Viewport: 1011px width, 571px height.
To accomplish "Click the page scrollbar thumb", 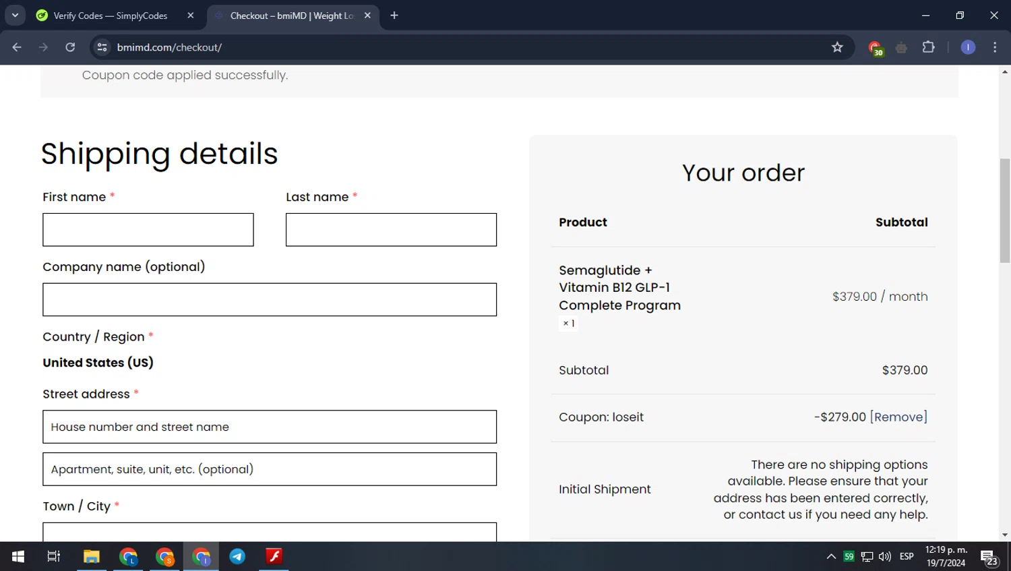I will point(1005,210).
